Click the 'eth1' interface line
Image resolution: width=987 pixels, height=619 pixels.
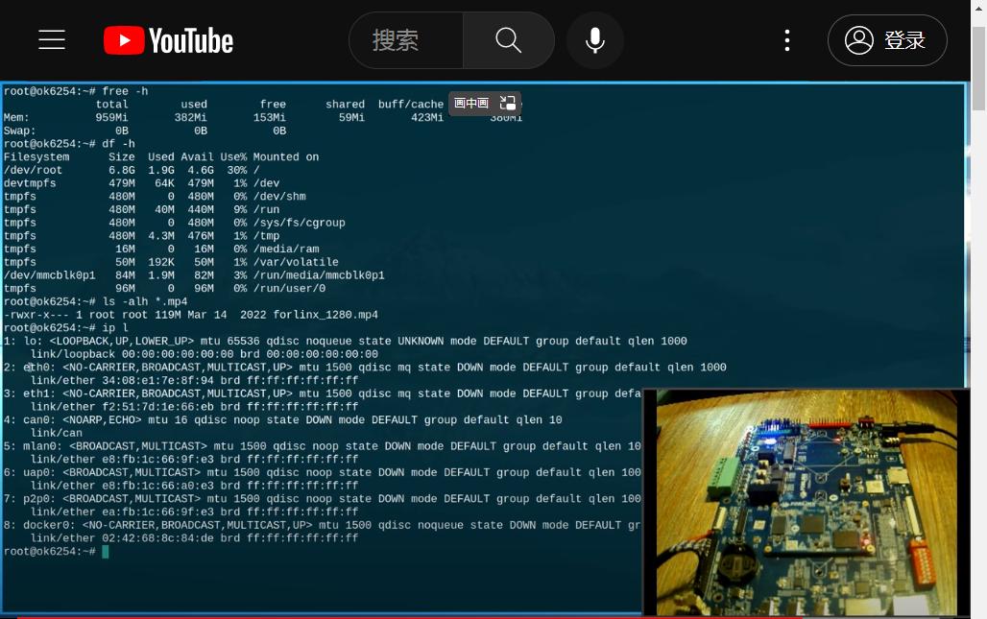pos(322,393)
